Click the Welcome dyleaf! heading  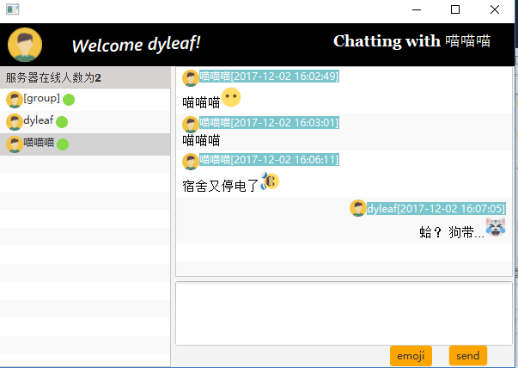click(x=136, y=45)
